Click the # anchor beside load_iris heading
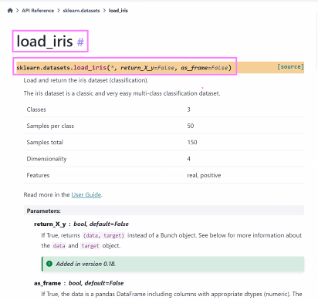Viewport: 318px width, 300px height. [80, 42]
